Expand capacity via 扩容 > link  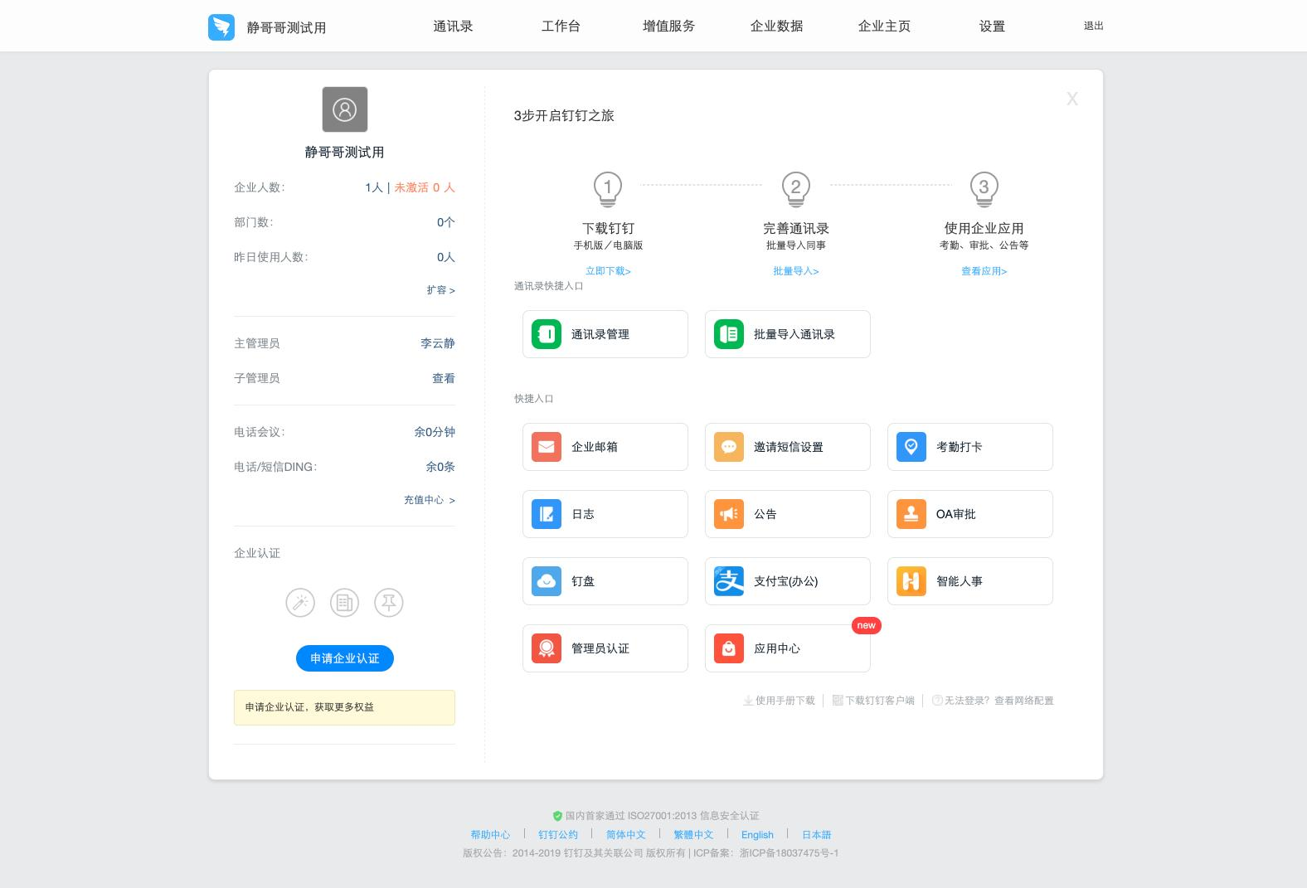pos(441,290)
